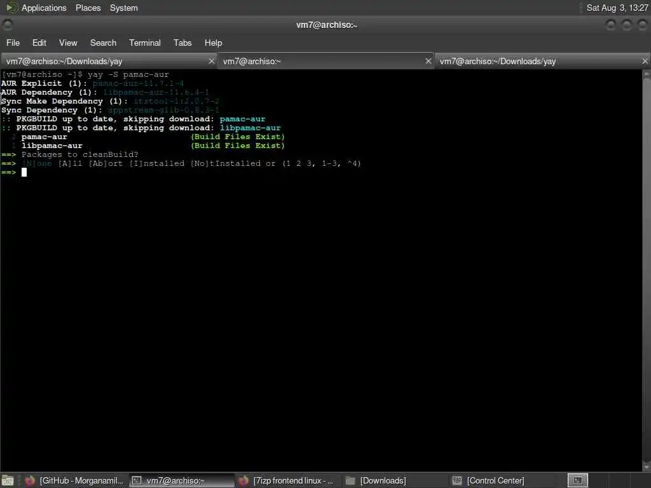This screenshot has width=651, height=488.
Task: Click the window menu icon in title bar
Action: pos(8,25)
